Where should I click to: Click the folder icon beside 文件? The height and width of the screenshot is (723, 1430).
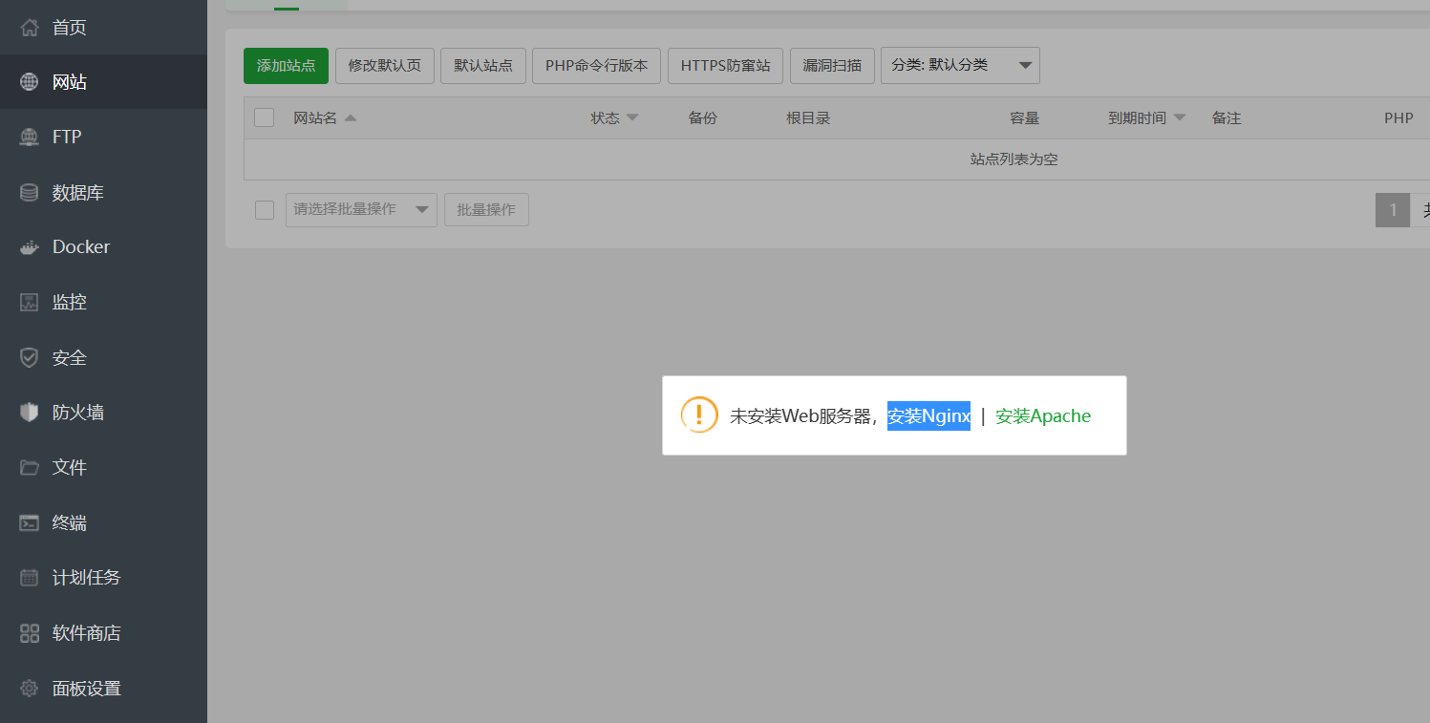30,468
